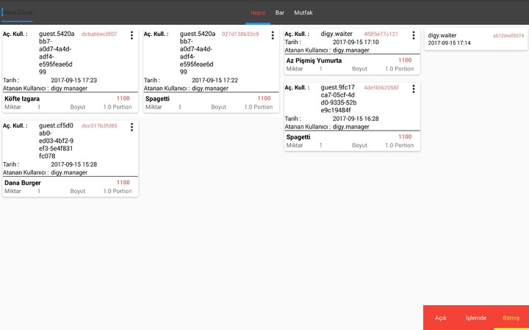
Task: Open the menu on the Az Pişmiş Yumurta order
Action: [x=414, y=35]
